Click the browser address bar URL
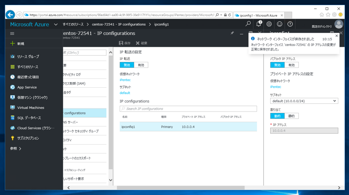The height and width of the screenshot is (195, 349). (x=122, y=15)
